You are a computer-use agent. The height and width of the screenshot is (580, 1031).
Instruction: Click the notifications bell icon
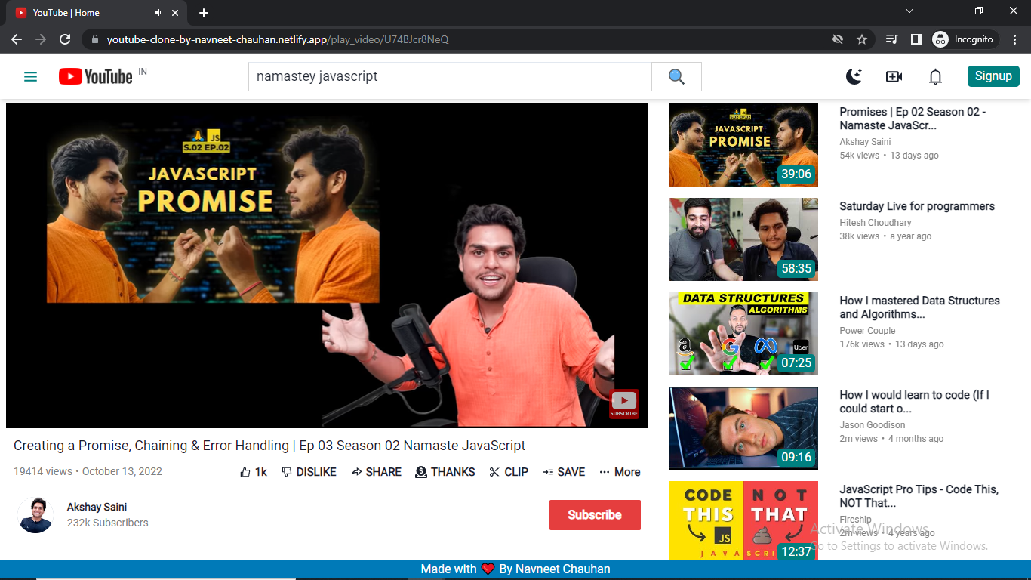(934, 76)
